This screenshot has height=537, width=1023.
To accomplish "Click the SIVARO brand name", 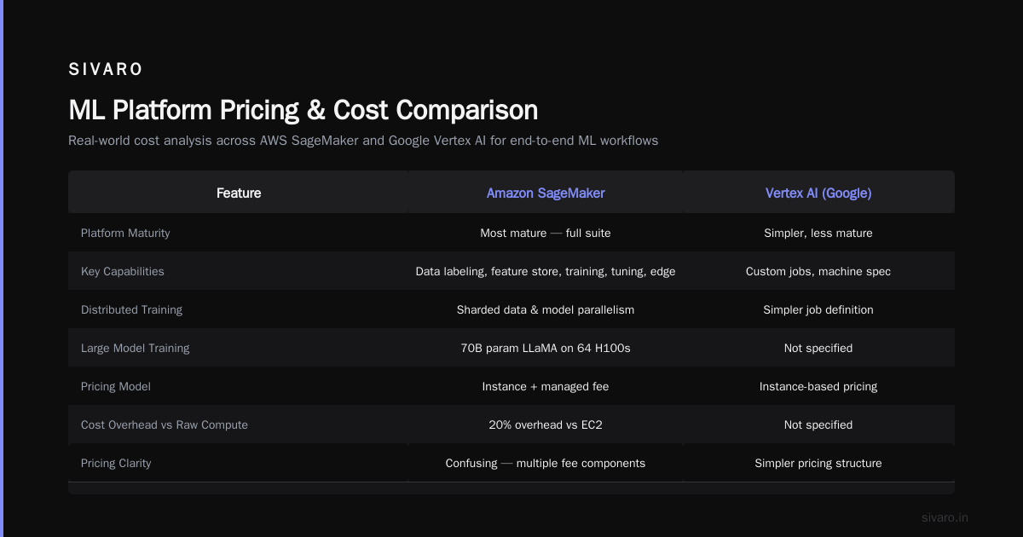I will pyautogui.click(x=106, y=69).
